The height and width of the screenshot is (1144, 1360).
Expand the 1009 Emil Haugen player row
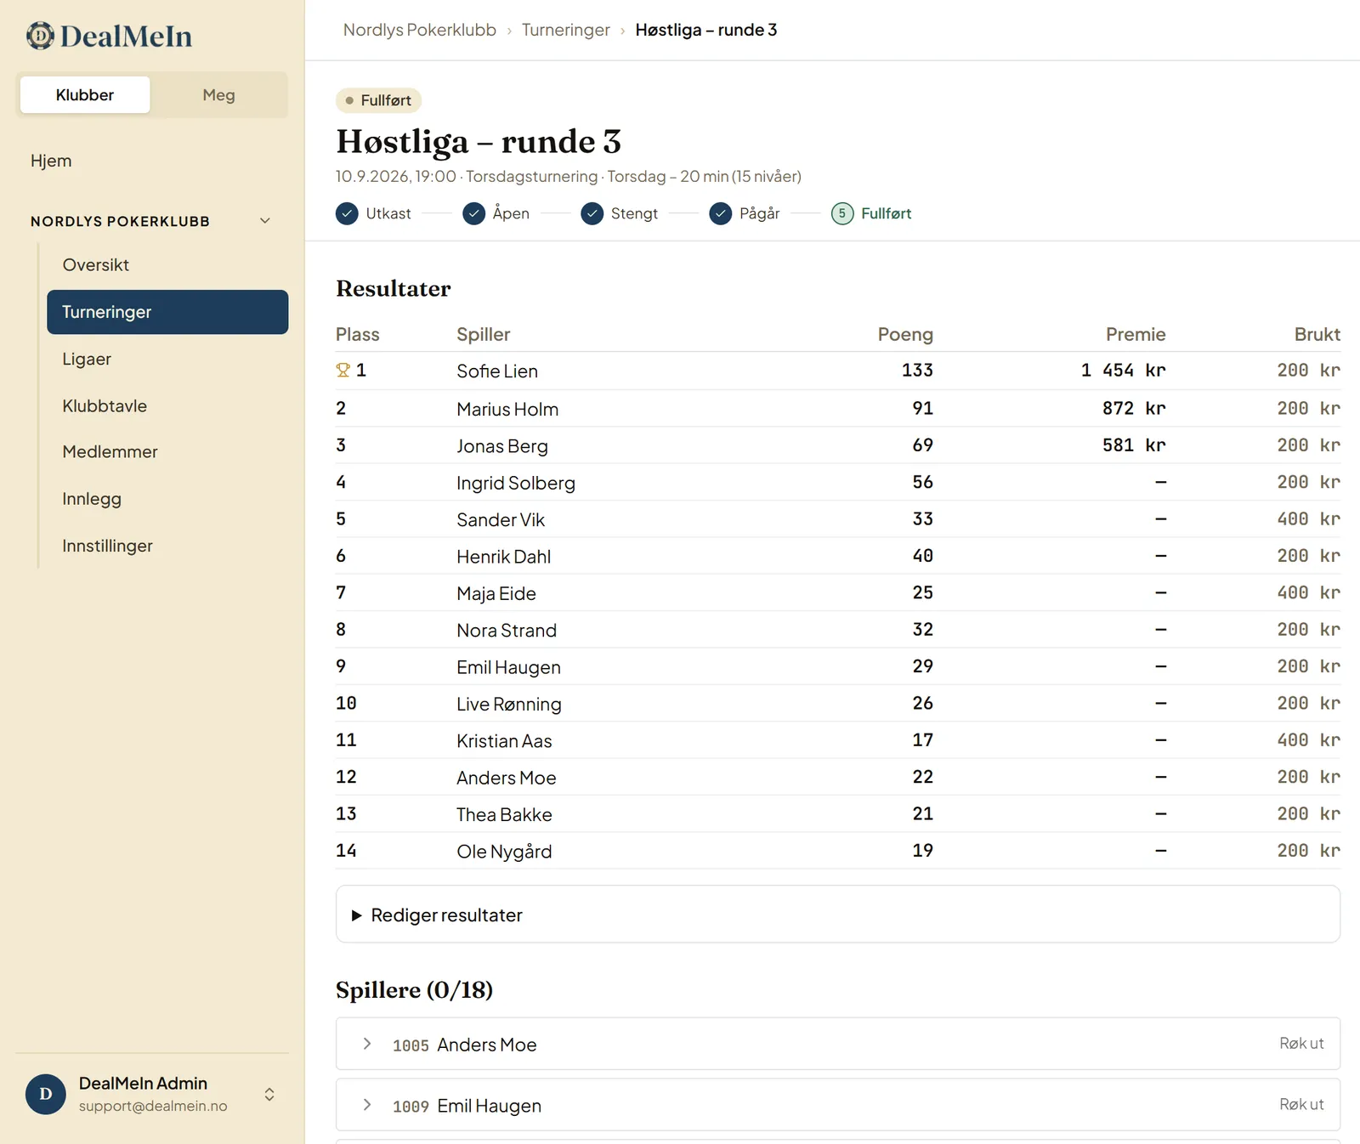point(367,1105)
